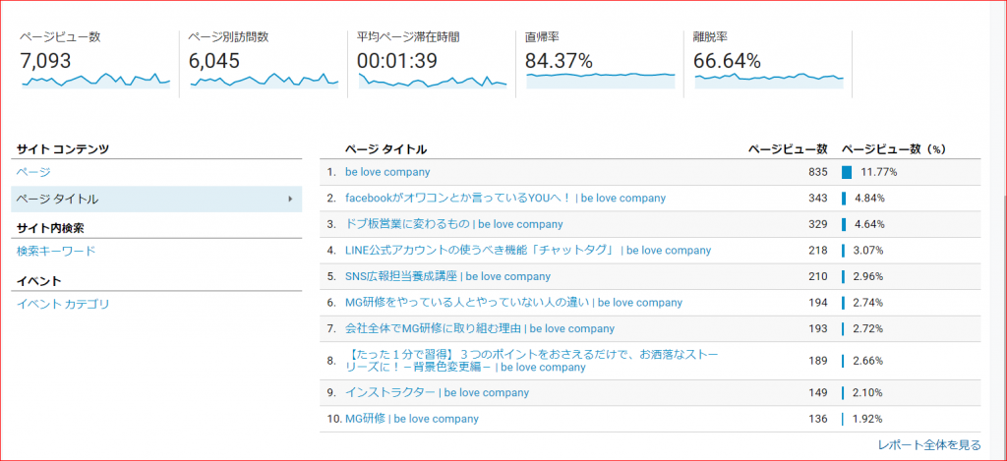Click the 離脱率 sparkline chart
Image resolution: width=1007 pixels, height=461 pixels.
click(x=769, y=81)
